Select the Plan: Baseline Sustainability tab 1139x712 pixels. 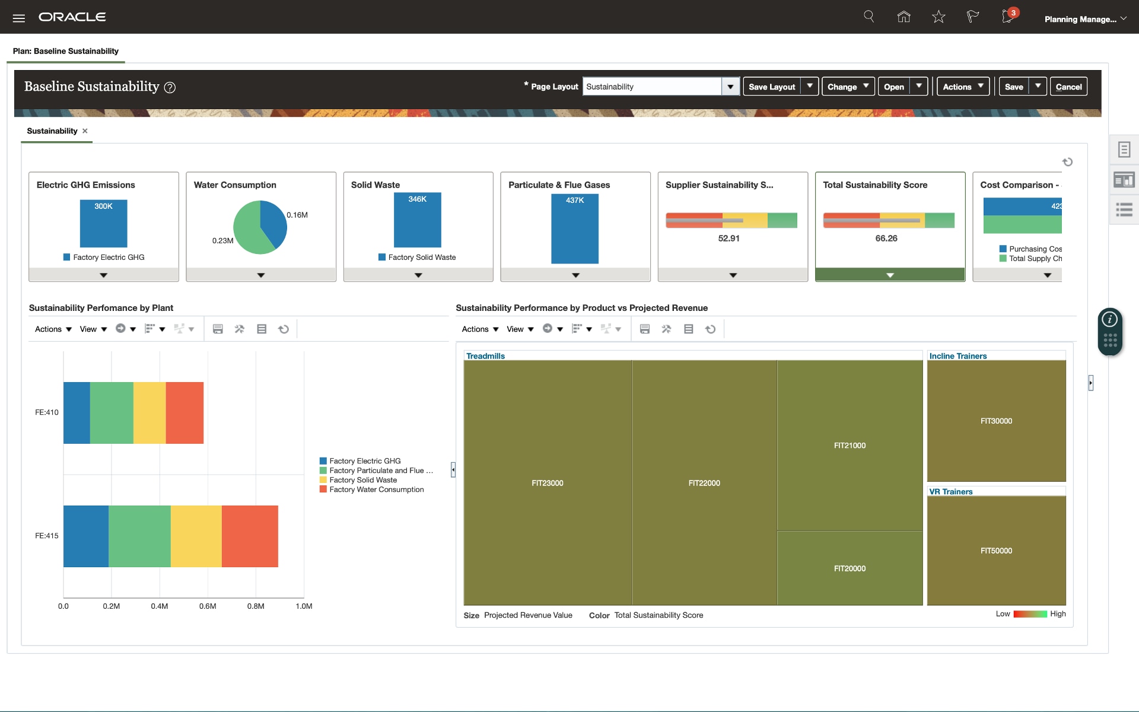click(x=66, y=51)
